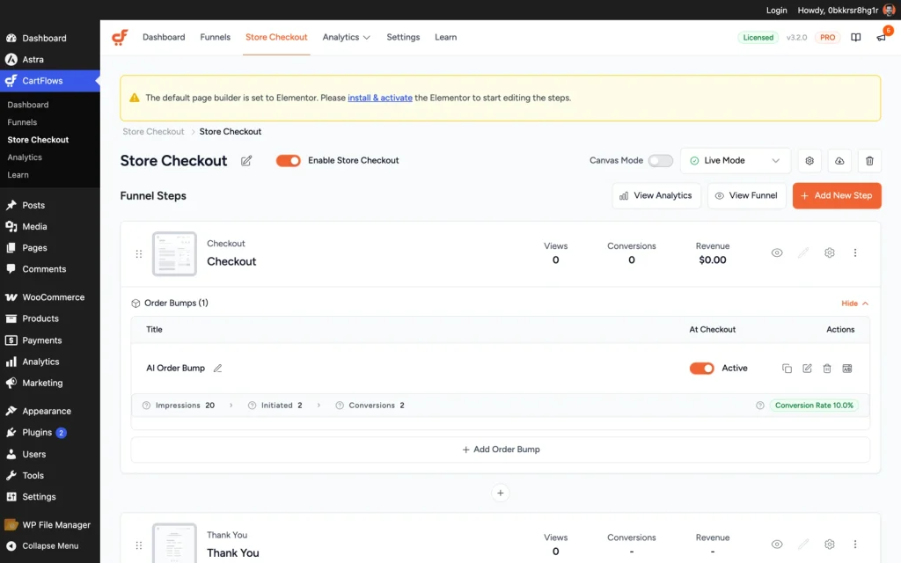
Task: Open the Funnels tab
Action: pyautogui.click(x=215, y=37)
